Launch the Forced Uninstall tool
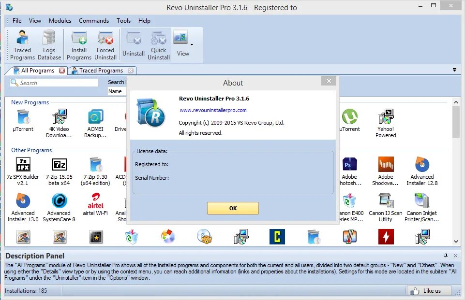Image resolution: width=465 pixels, height=300 pixels. pyautogui.click(x=105, y=44)
